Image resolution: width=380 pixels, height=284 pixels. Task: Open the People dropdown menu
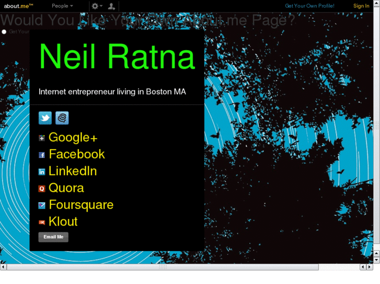[62, 6]
